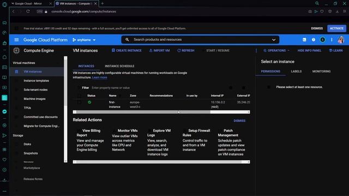This screenshot has height=196, width=349.
Task: Open browser downloads icon
Action: [337, 11]
